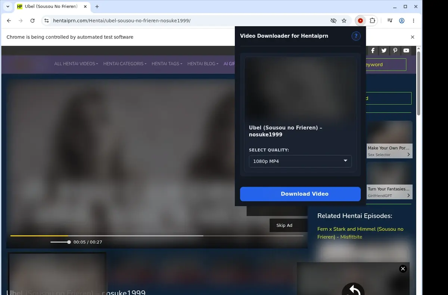
Task: Open the GirlfriendGPT ad chevron
Action: (x=408, y=195)
